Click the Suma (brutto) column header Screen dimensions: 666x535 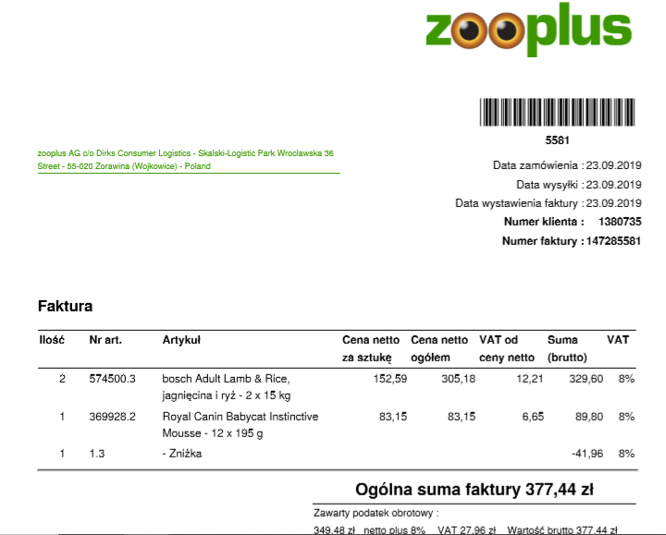(567, 348)
